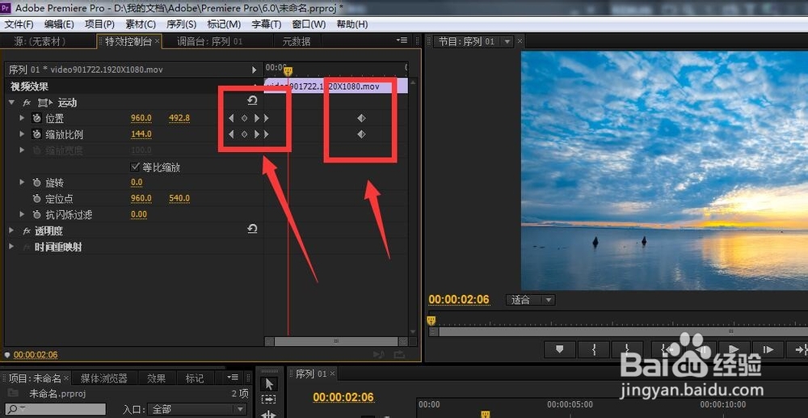The image size is (808, 418).
Task: Collapse the 运动 effect group
Action: (x=11, y=103)
